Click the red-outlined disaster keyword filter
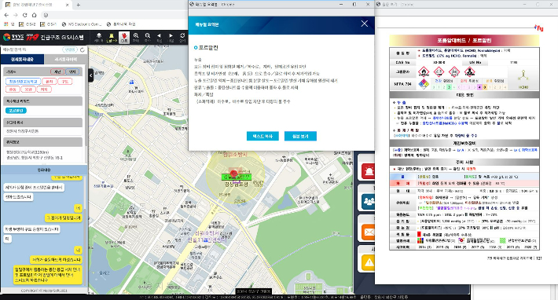The width and height of the screenshot is (558, 300). (57, 71)
